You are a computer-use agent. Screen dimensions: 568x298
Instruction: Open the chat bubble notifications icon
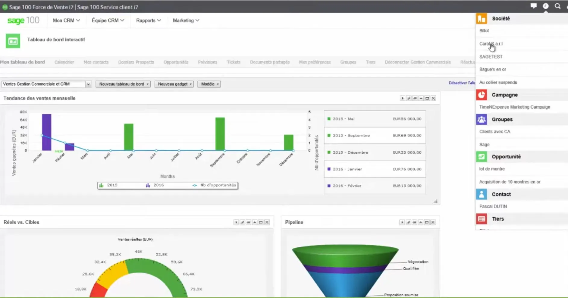tap(533, 6)
